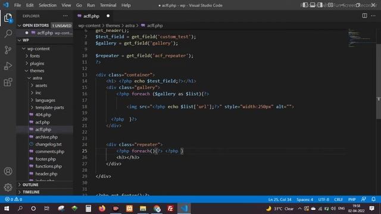Image resolution: width=381 pixels, height=214 pixels.
Task: Open the Extensions view icon
Action: (8, 82)
